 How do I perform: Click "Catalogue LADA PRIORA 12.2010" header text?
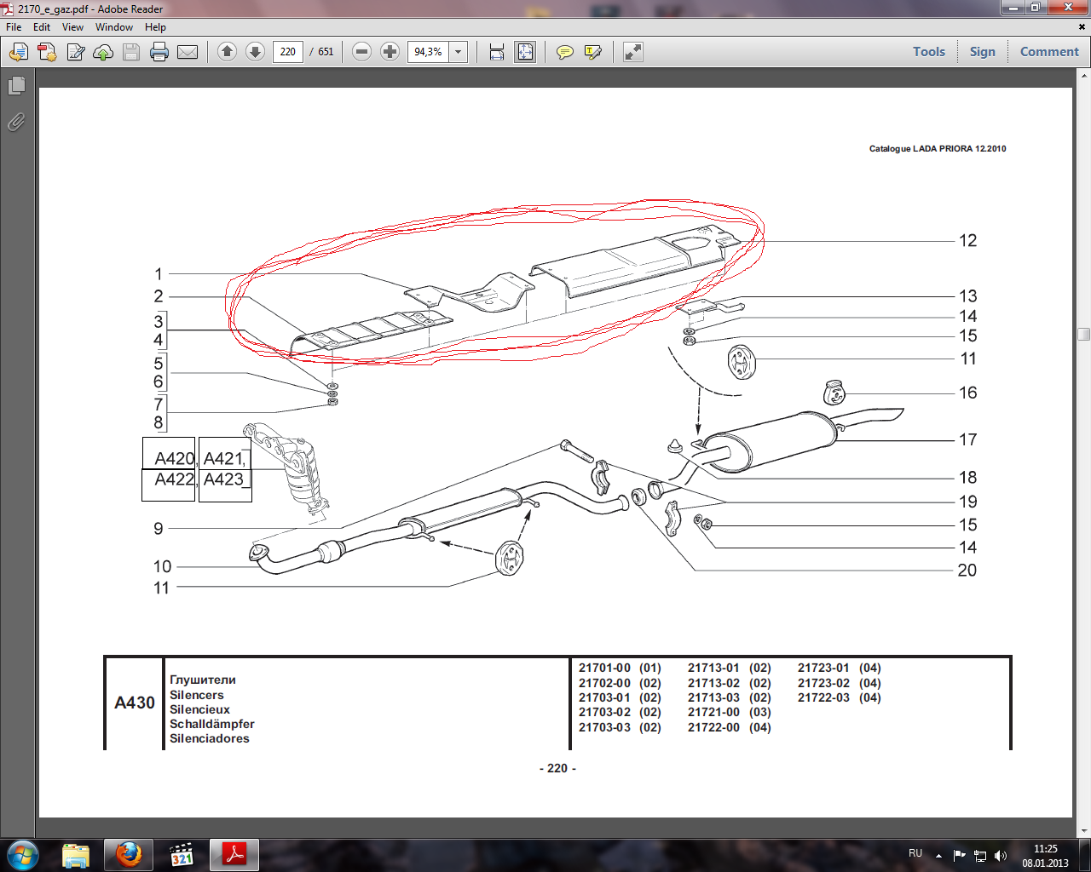(938, 148)
